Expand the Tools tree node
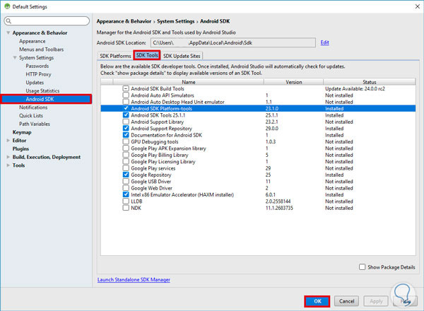The width and height of the screenshot is (424, 311). pyautogui.click(x=8, y=165)
